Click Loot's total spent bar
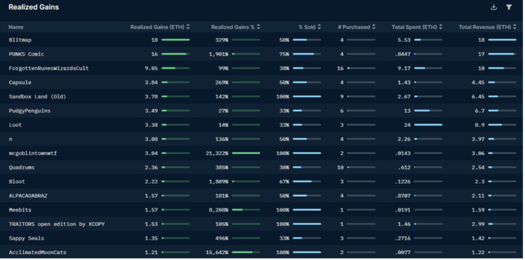Viewport: 525px width, 260px height. (428, 125)
